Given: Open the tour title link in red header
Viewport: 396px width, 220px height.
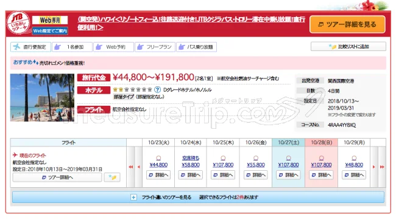Looking at the screenshot, I should [x=191, y=23].
